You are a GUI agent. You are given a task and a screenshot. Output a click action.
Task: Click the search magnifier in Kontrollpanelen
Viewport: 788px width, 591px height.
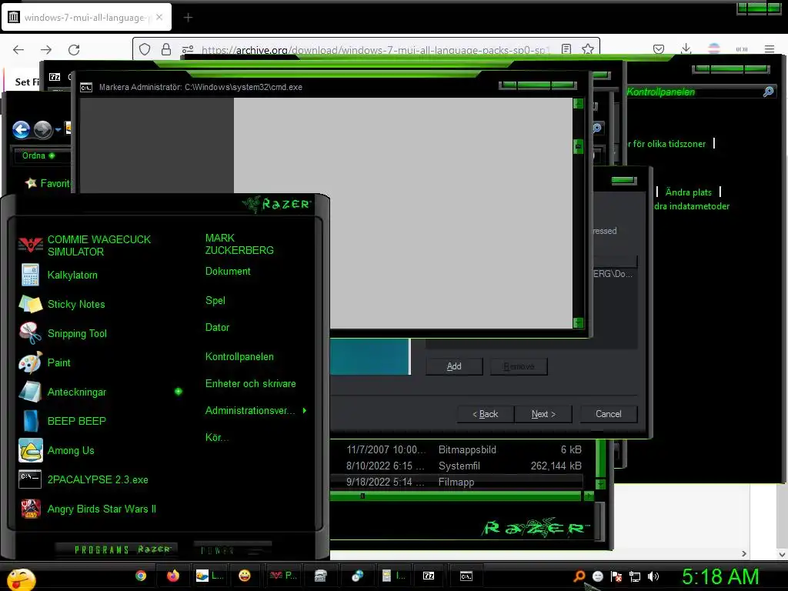[x=769, y=92]
